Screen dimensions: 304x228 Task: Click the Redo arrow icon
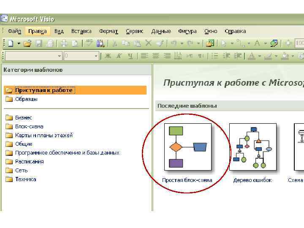[190, 43]
